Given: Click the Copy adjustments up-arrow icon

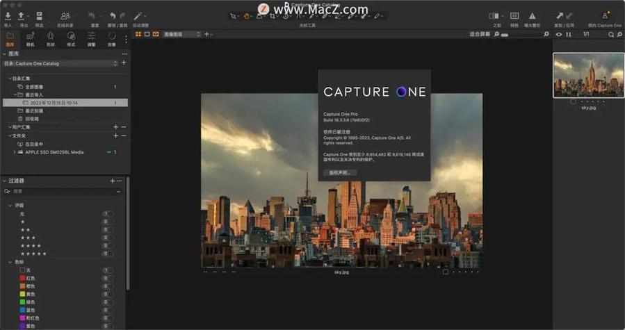Looking at the screenshot, I should click(559, 15).
